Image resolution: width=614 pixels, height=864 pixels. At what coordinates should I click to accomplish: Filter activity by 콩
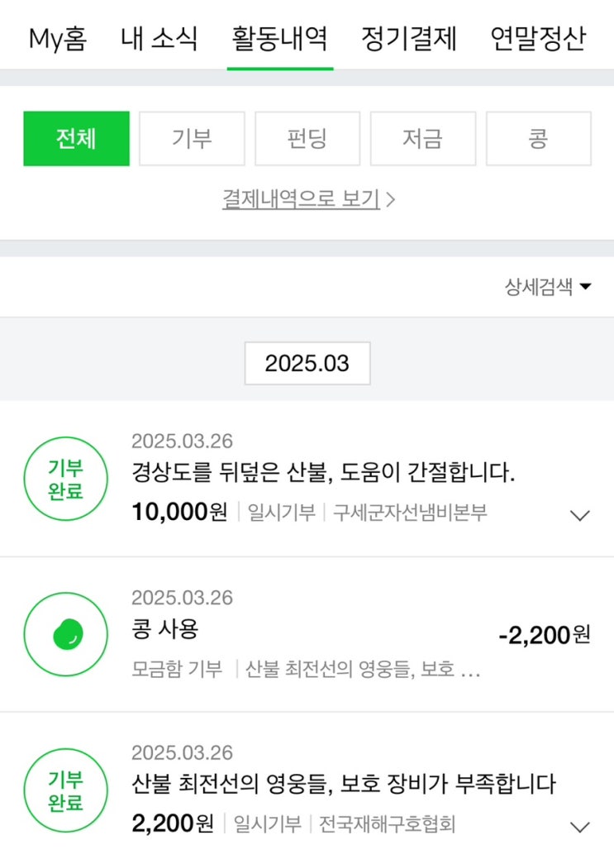point(539,139)
